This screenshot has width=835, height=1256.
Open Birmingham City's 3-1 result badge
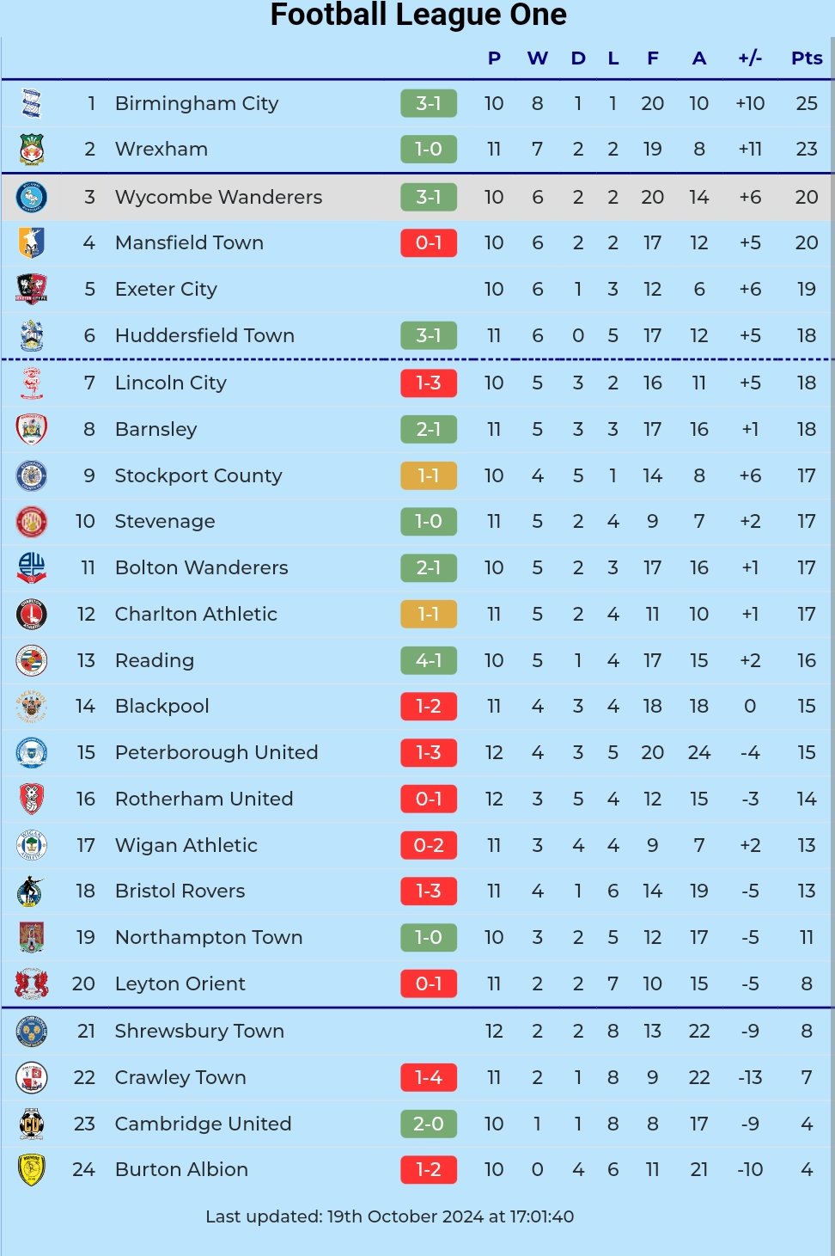coord(429,103)
